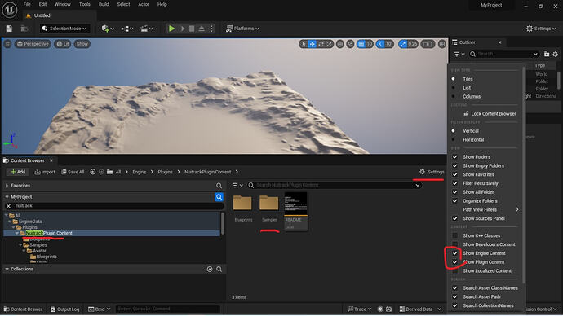Select the List view type option
This screenshot has width=563, height=316.
pos(467,87)
